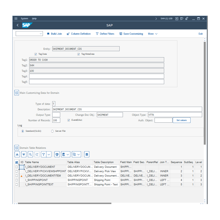Screen dimensions: 220x220
Task: Open the transaction command field dropdown
Action: coord(41,34)
